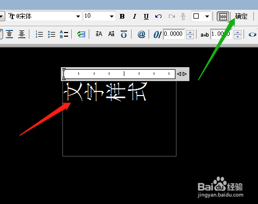258x204 pixels.
Task: Open the text height 10 dropdown
Action: pyautogui.click(x=111, y=17)
